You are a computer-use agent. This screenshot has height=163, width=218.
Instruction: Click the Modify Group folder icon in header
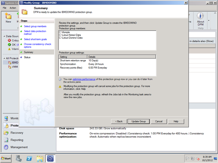[24, 12]
